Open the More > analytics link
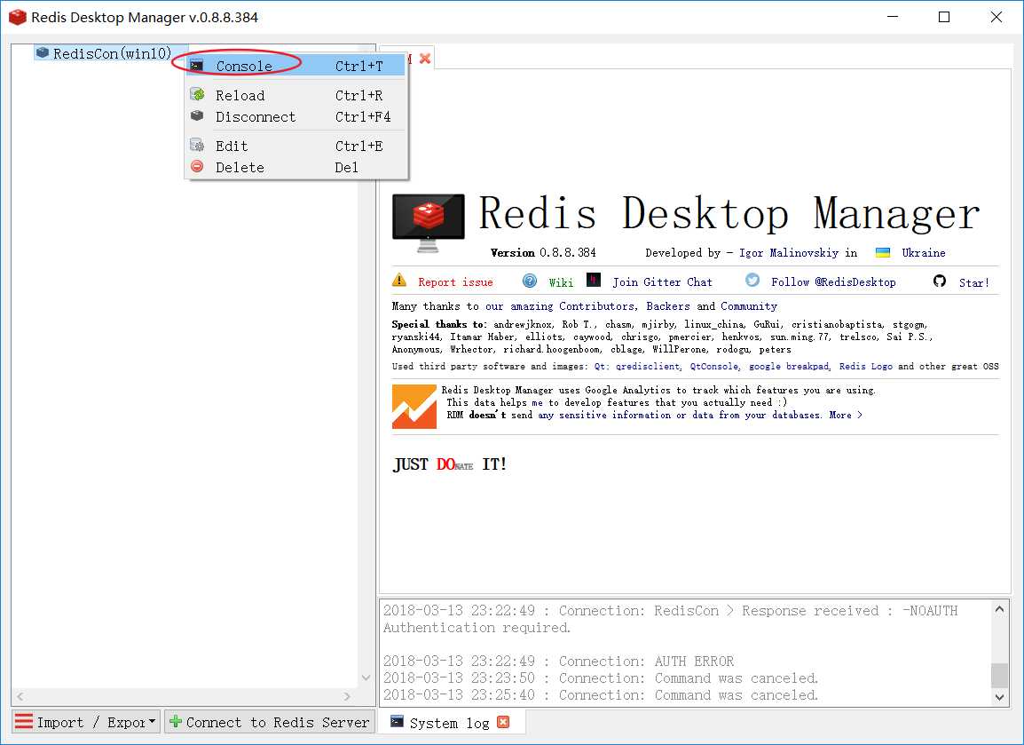The width and height of the screenshot is (1024, 745). point(846,415)
